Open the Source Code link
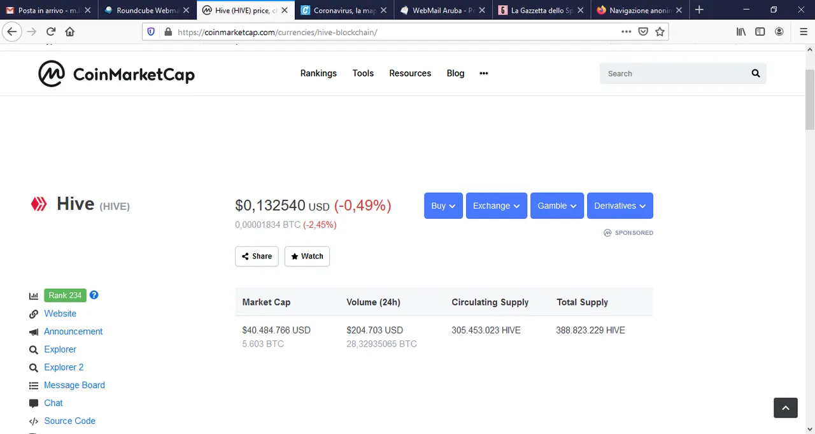Viewport: 815px width, 434px height. click(69, 421)
